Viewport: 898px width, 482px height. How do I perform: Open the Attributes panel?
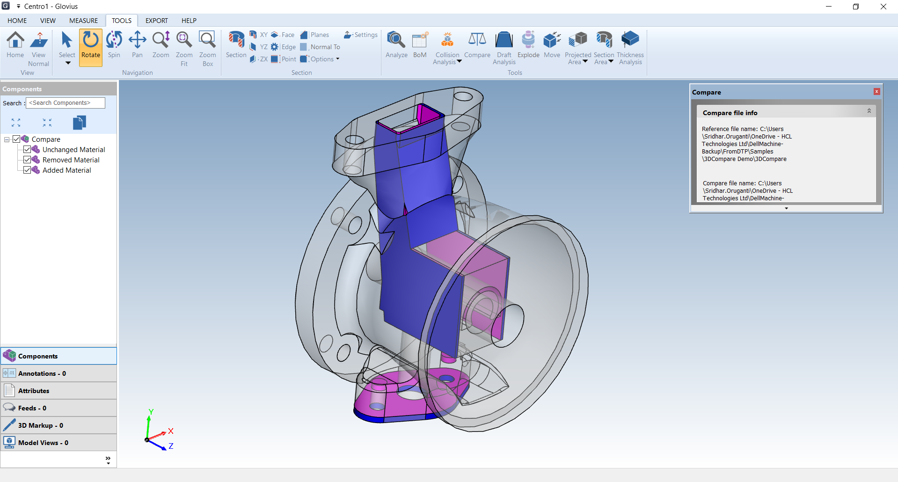click(x=58, y=391)
